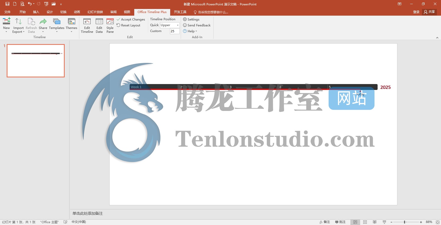Click Edit Timeline button

pos(87,26)
